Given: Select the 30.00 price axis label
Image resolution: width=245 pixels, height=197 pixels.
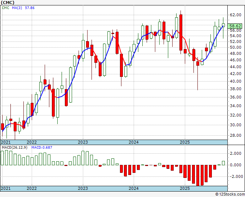Looking at the screenshot, I should (236, 125).
